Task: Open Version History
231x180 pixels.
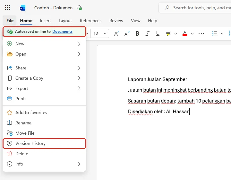Action: tap(44, 143)
